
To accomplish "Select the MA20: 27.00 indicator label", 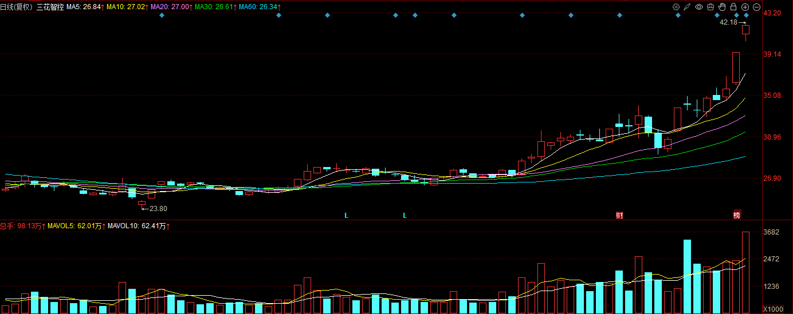I will (x=171, y=7).
